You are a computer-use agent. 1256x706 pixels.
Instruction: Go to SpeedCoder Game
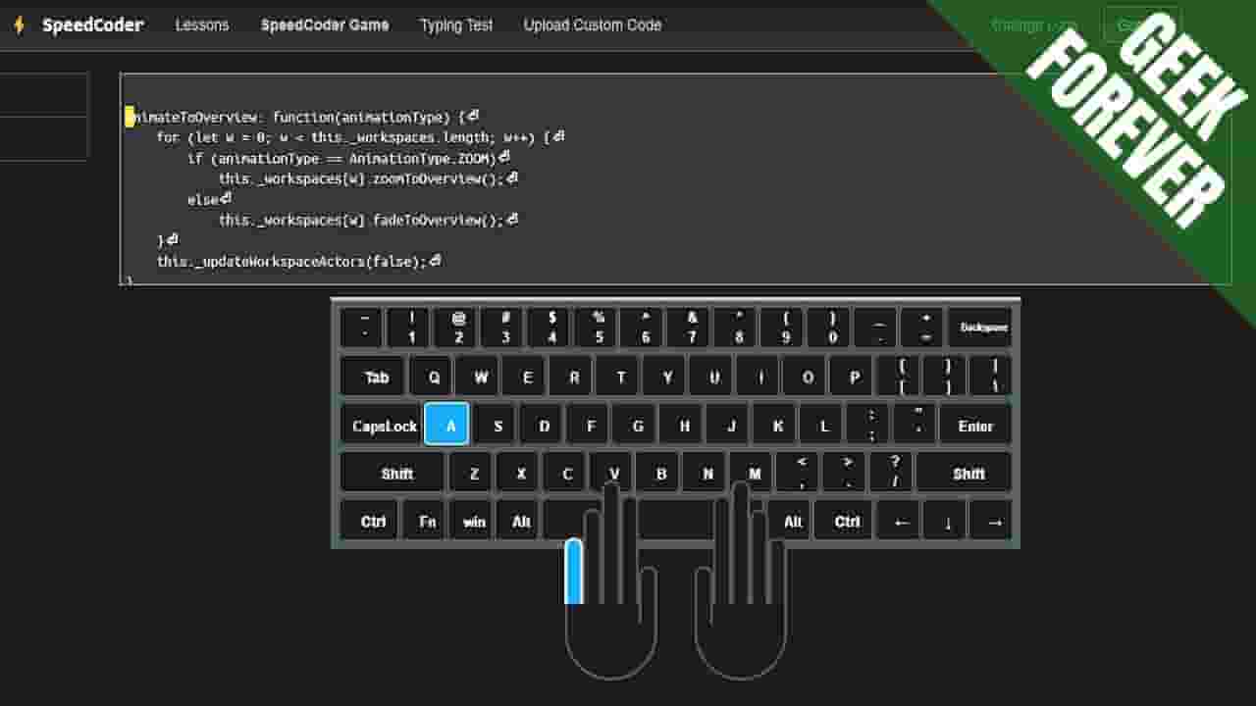coord(325,25)
